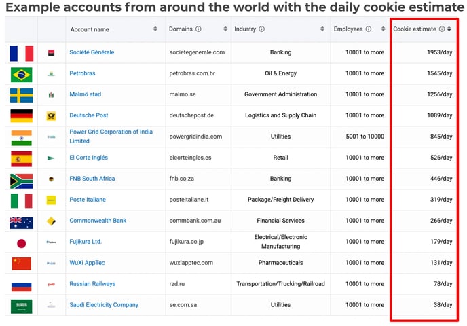This screenshot has height=326, width=467.
Task: Open the Petrobras account link
Action: coord(83,73)
